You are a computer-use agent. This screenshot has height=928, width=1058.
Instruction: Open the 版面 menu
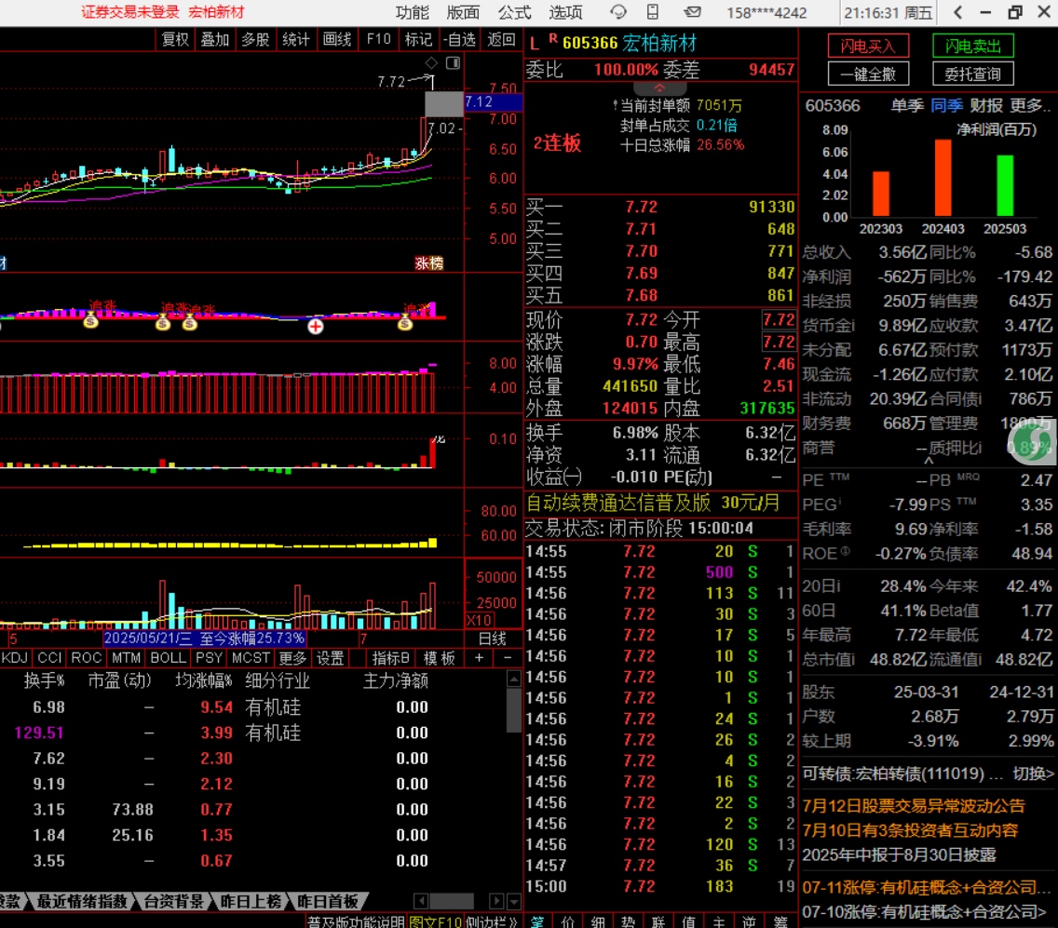(x=464, y=12)
